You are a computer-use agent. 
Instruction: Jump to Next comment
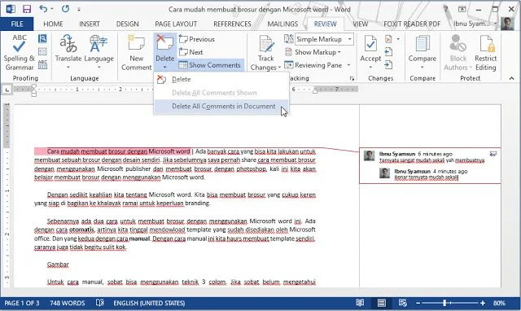[191, 52]
